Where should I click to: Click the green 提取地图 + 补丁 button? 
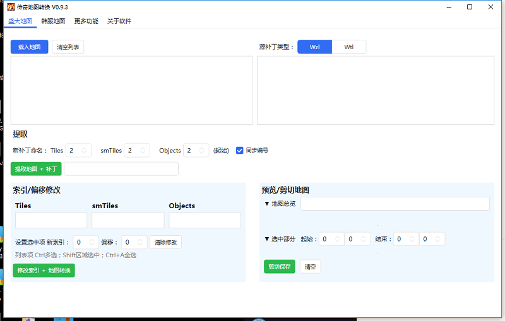tap(36, 169)
